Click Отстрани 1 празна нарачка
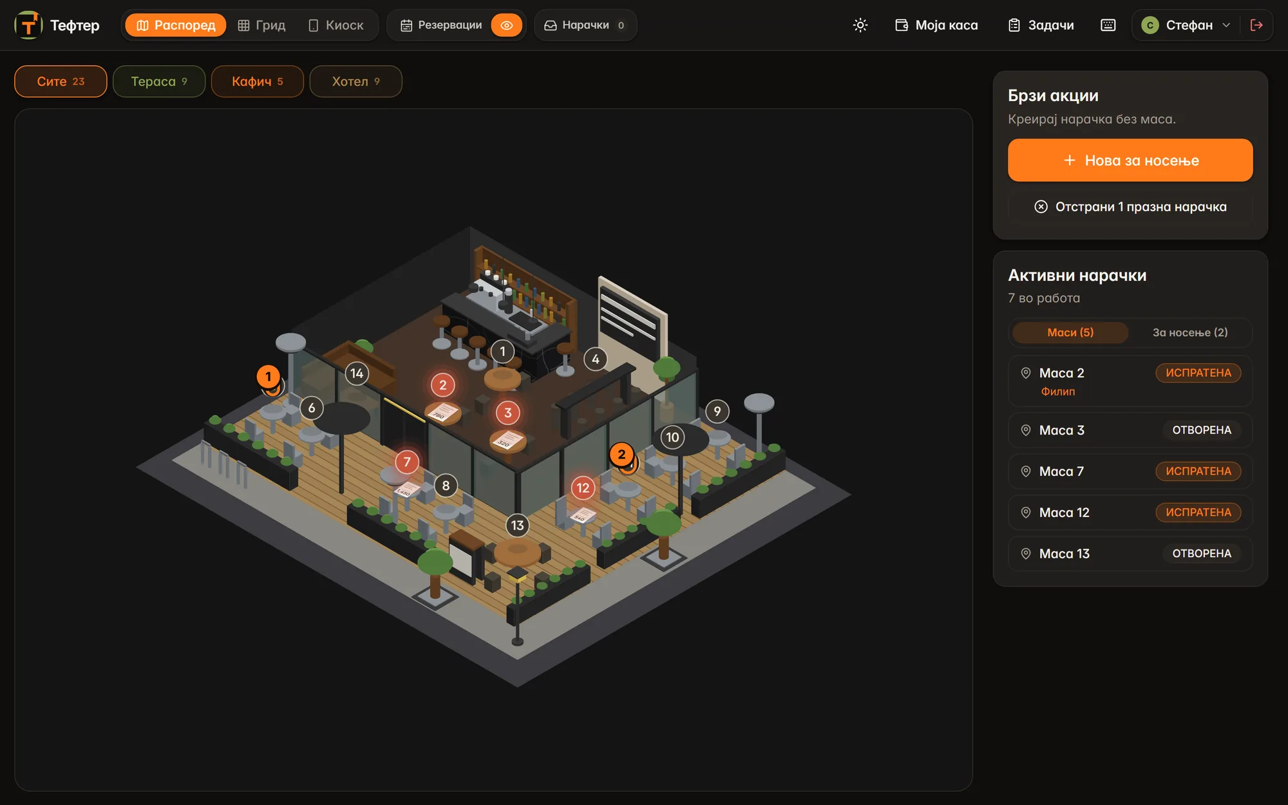The width and height of the screenshot is (1288, 805). click(x=1130, y=207)
